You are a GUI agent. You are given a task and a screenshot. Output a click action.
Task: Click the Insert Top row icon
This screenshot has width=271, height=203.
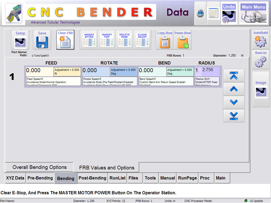pyautogui.click(x=107, y=40)
